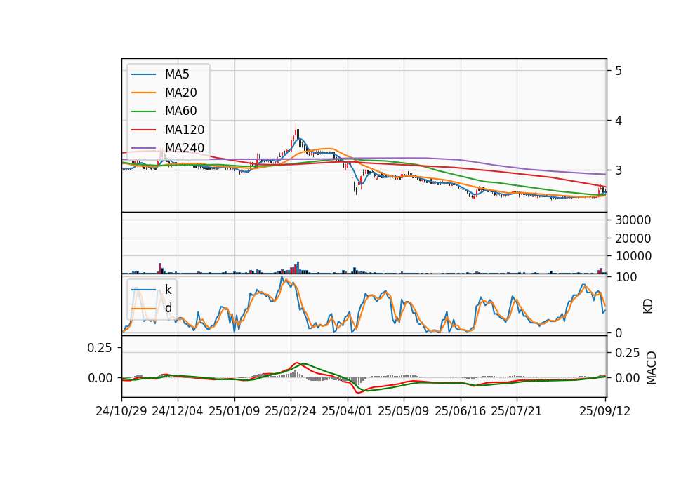Image resolution: width=674 pixels, height=484 pixels.
Task: Click the MA60 legend label
Action: pos(180,112)
